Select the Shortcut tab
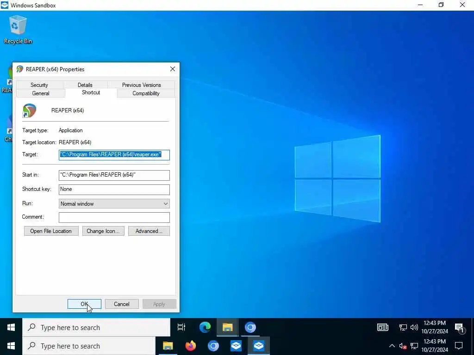 click(91, 92)
